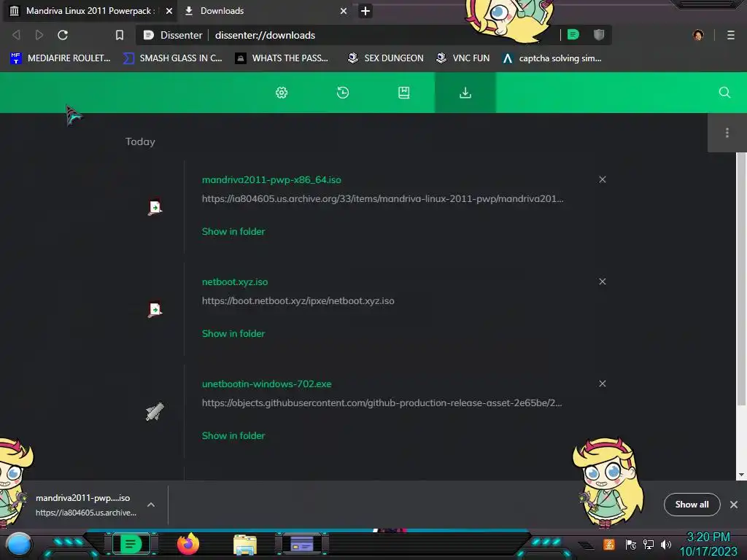This screenshot has width=747, height=560.
Task: Open a new tab with plus button
Action: (x=365, y=11)
